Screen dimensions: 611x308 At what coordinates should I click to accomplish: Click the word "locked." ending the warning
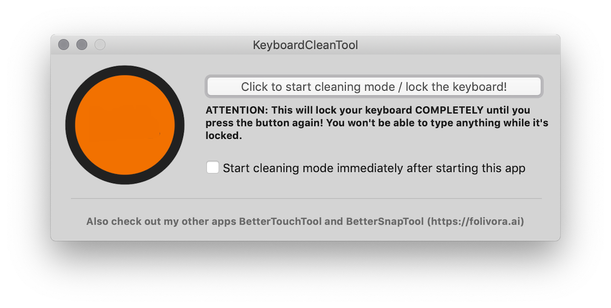224,136
